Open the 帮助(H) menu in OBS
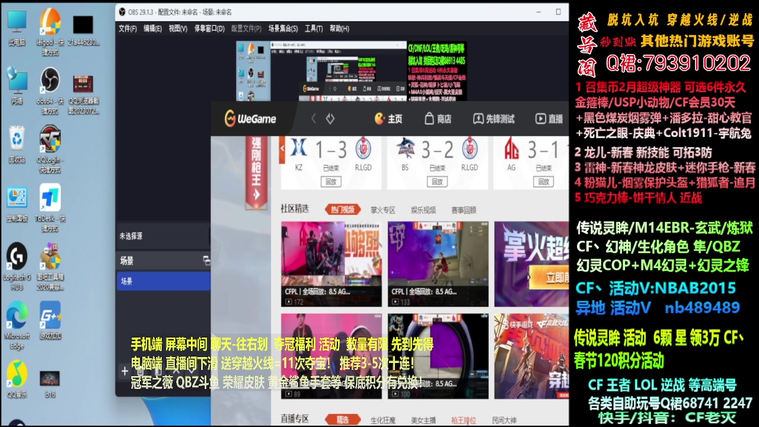The width and height of the screenshot is (759, 427). coord(339,28)
